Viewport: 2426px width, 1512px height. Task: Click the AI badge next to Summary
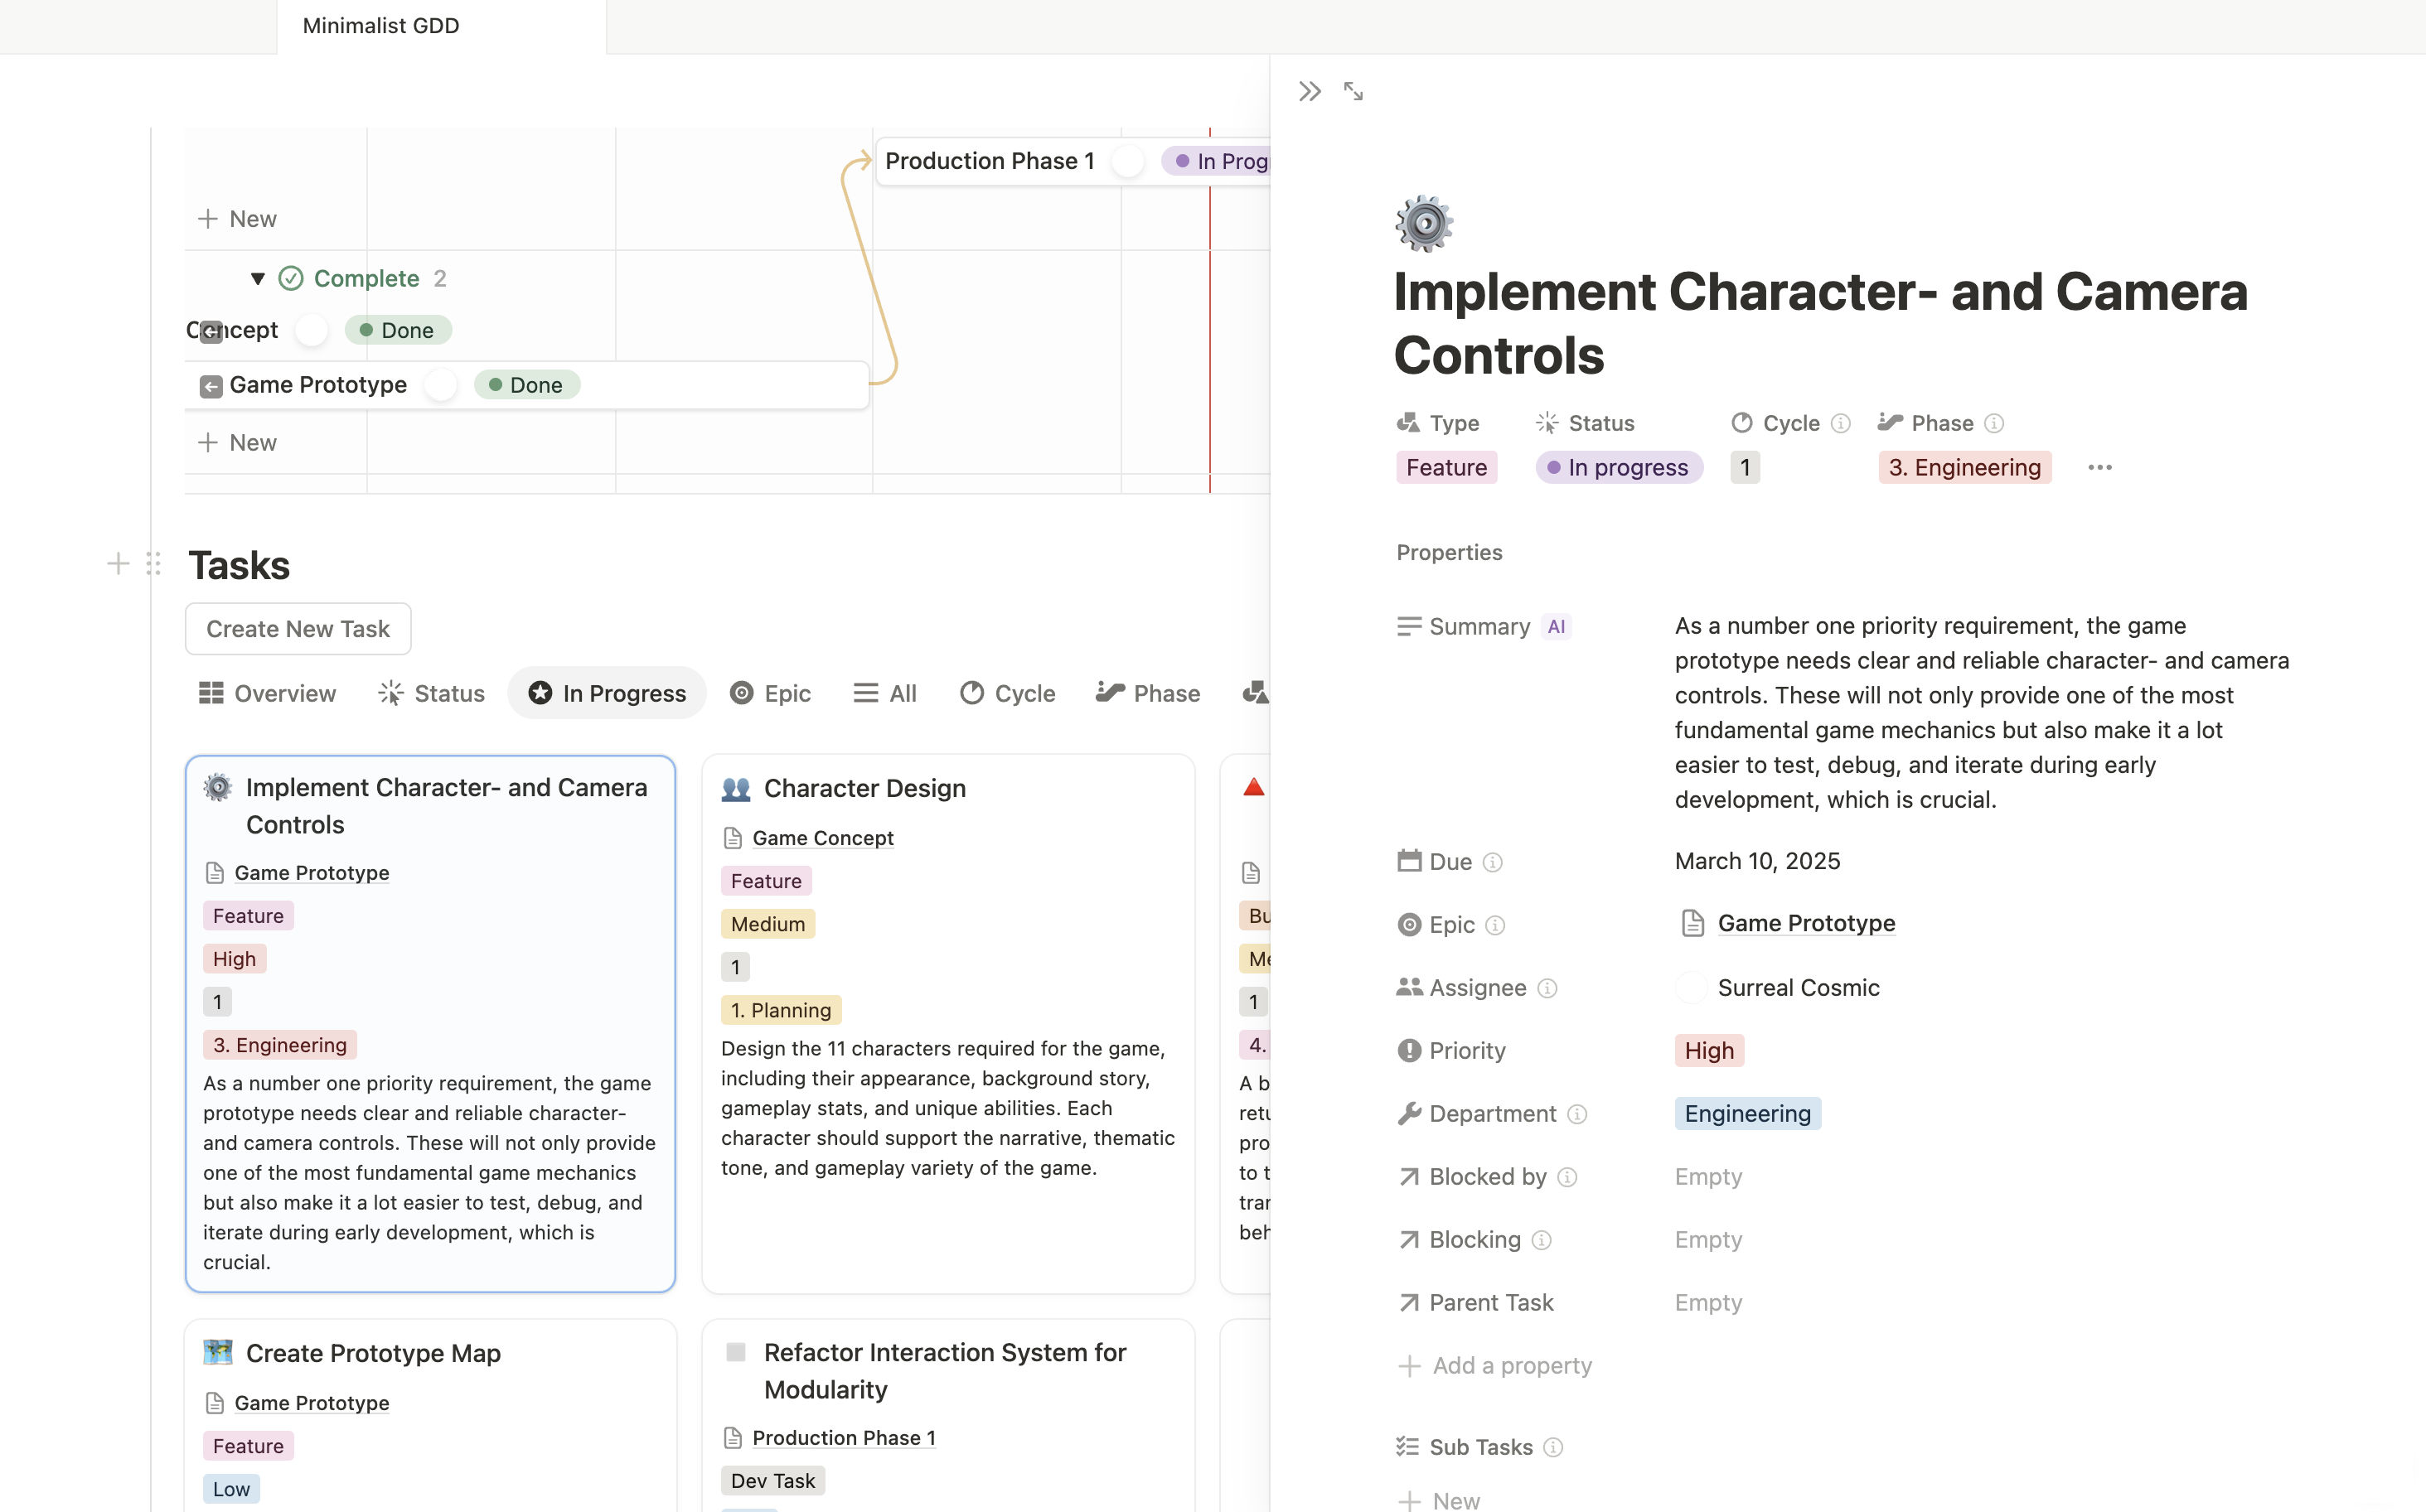1557,626
